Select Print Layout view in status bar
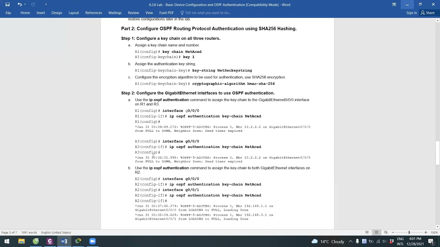 click(376, 232)
